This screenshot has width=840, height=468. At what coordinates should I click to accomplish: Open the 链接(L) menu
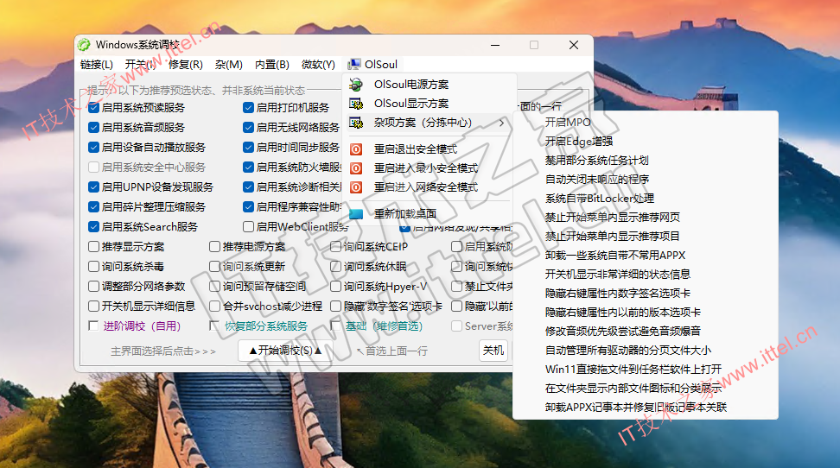97,65
